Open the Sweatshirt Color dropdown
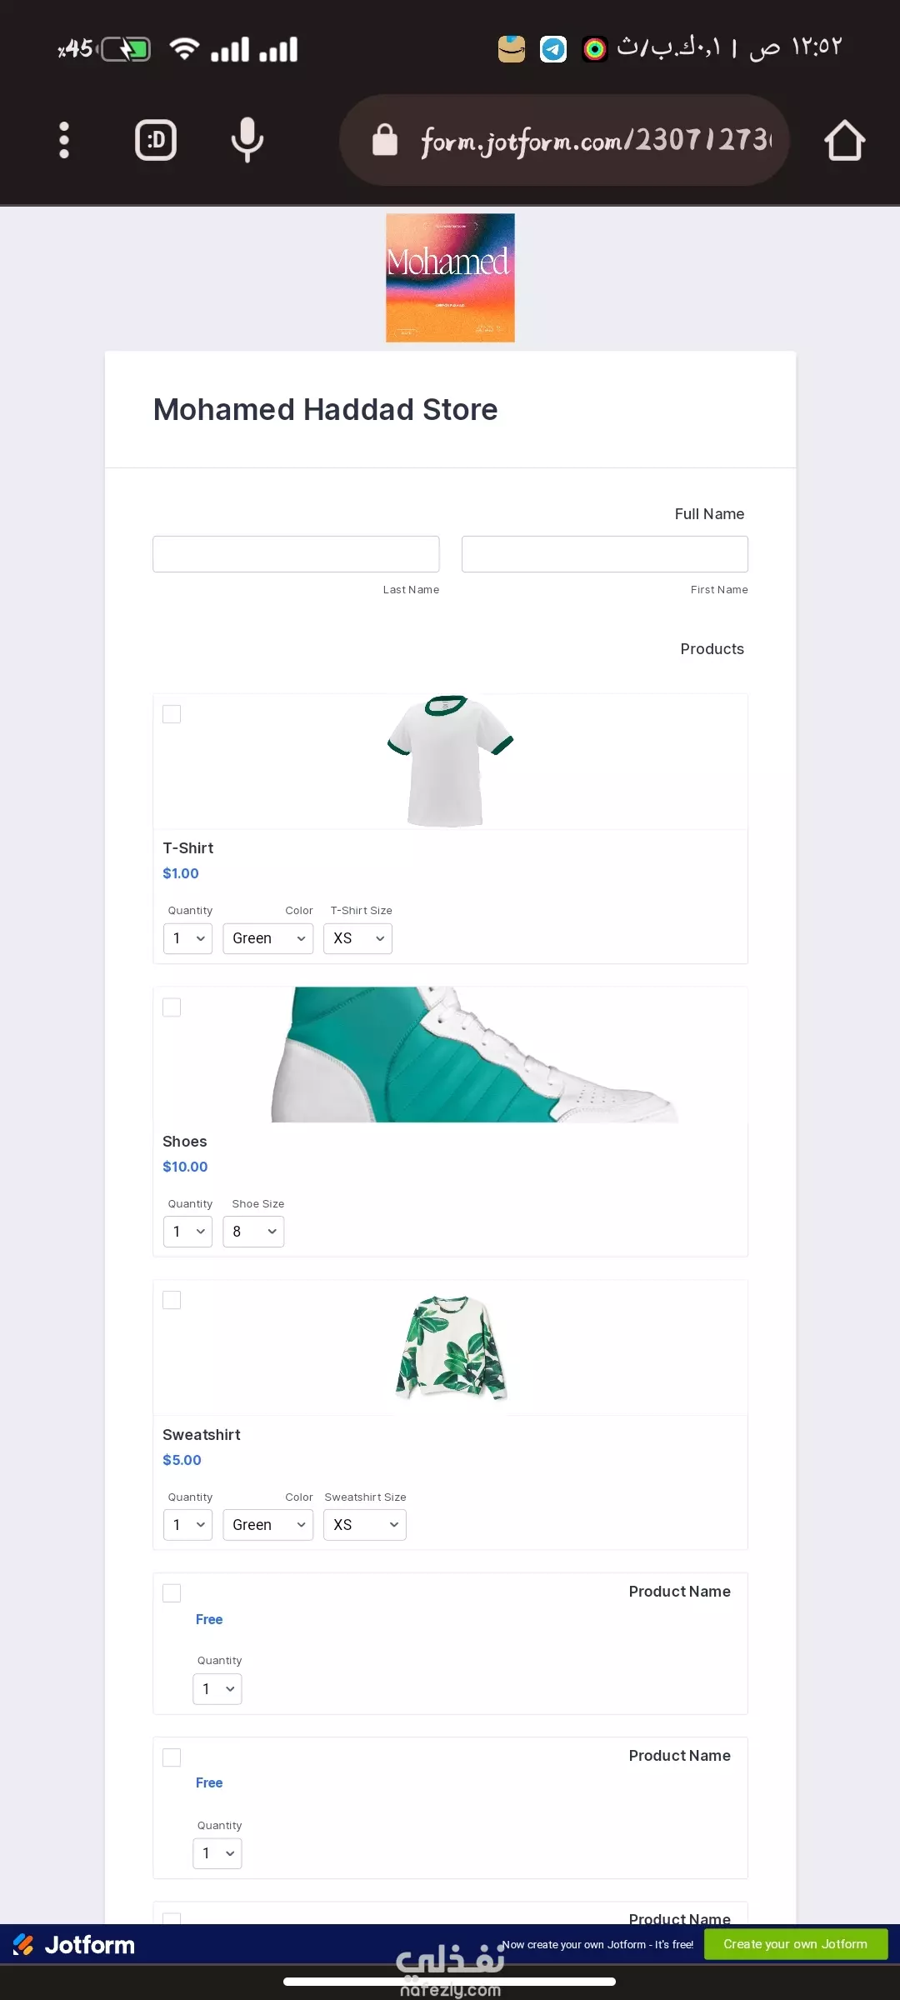900x2000 pixels. (x=267, y=1525)
